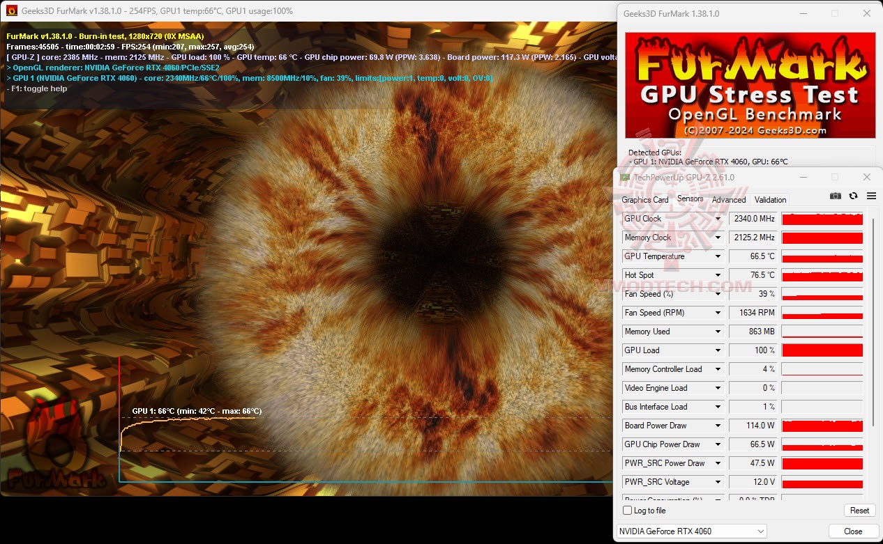Click the fan speed value 1634 RPM

point(753,313)
